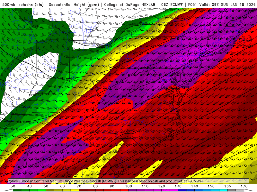Click the 30 knot colorbar label
This screenshot has width=257, height=192.
point(13,186)
